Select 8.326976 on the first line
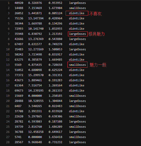141x146 pixels. click(x=35, y=3)
